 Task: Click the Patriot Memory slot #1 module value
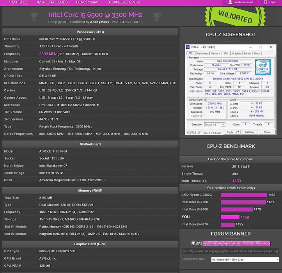tap(83, 227)
